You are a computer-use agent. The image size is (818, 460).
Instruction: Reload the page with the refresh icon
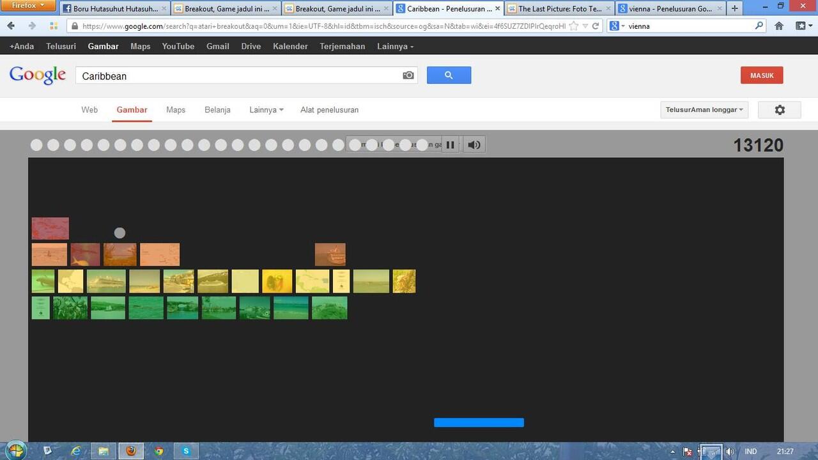[x=596, y=26]
